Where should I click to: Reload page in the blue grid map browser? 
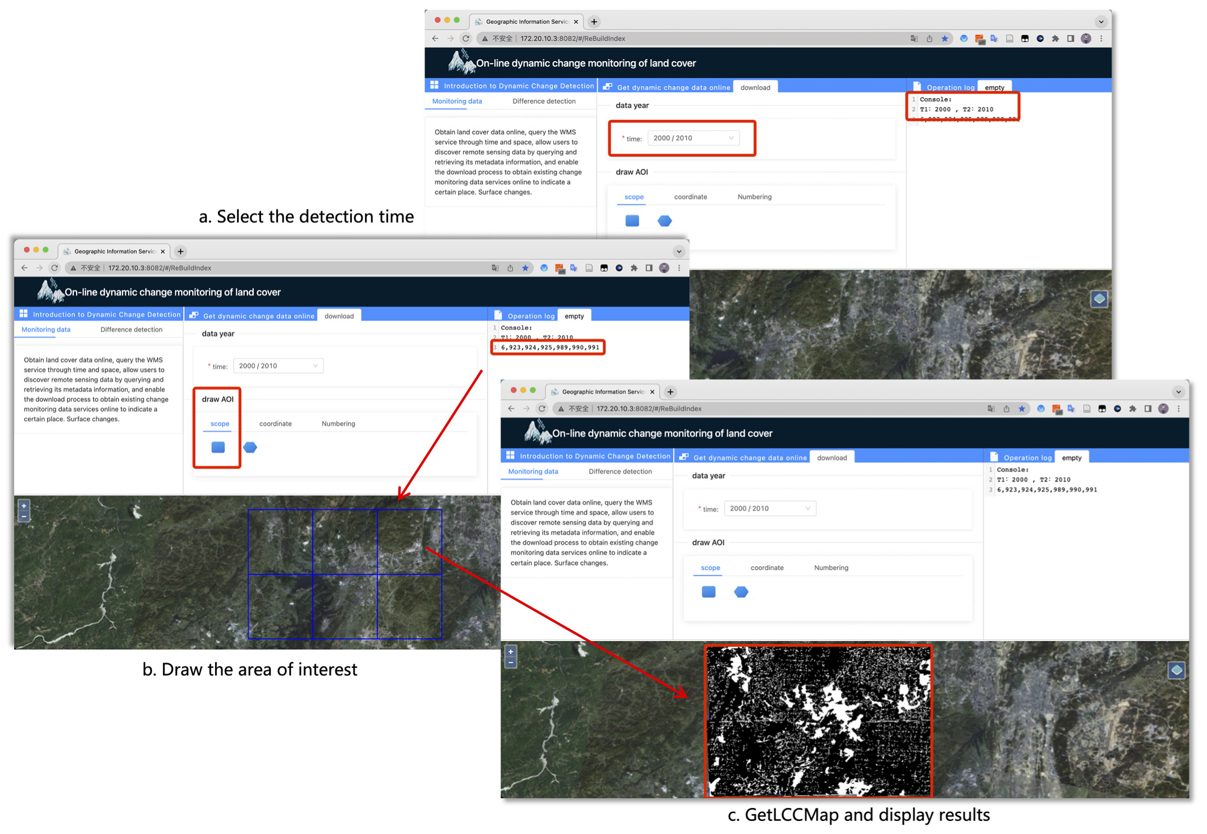pos(54,268)
